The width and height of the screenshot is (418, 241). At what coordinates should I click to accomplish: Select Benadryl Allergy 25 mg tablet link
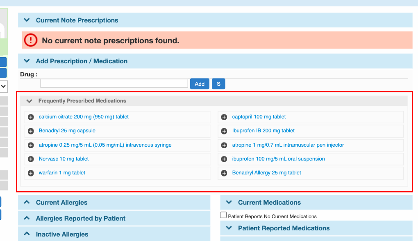tap(266, 173)
